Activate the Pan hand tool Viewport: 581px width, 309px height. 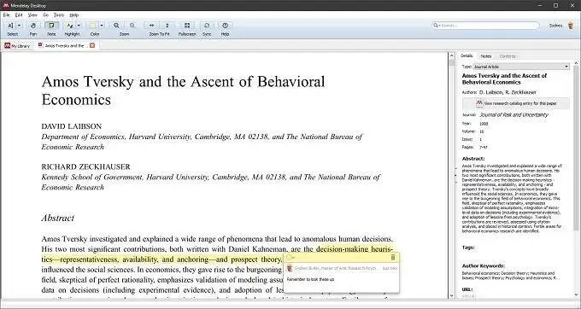pos(33,26)
